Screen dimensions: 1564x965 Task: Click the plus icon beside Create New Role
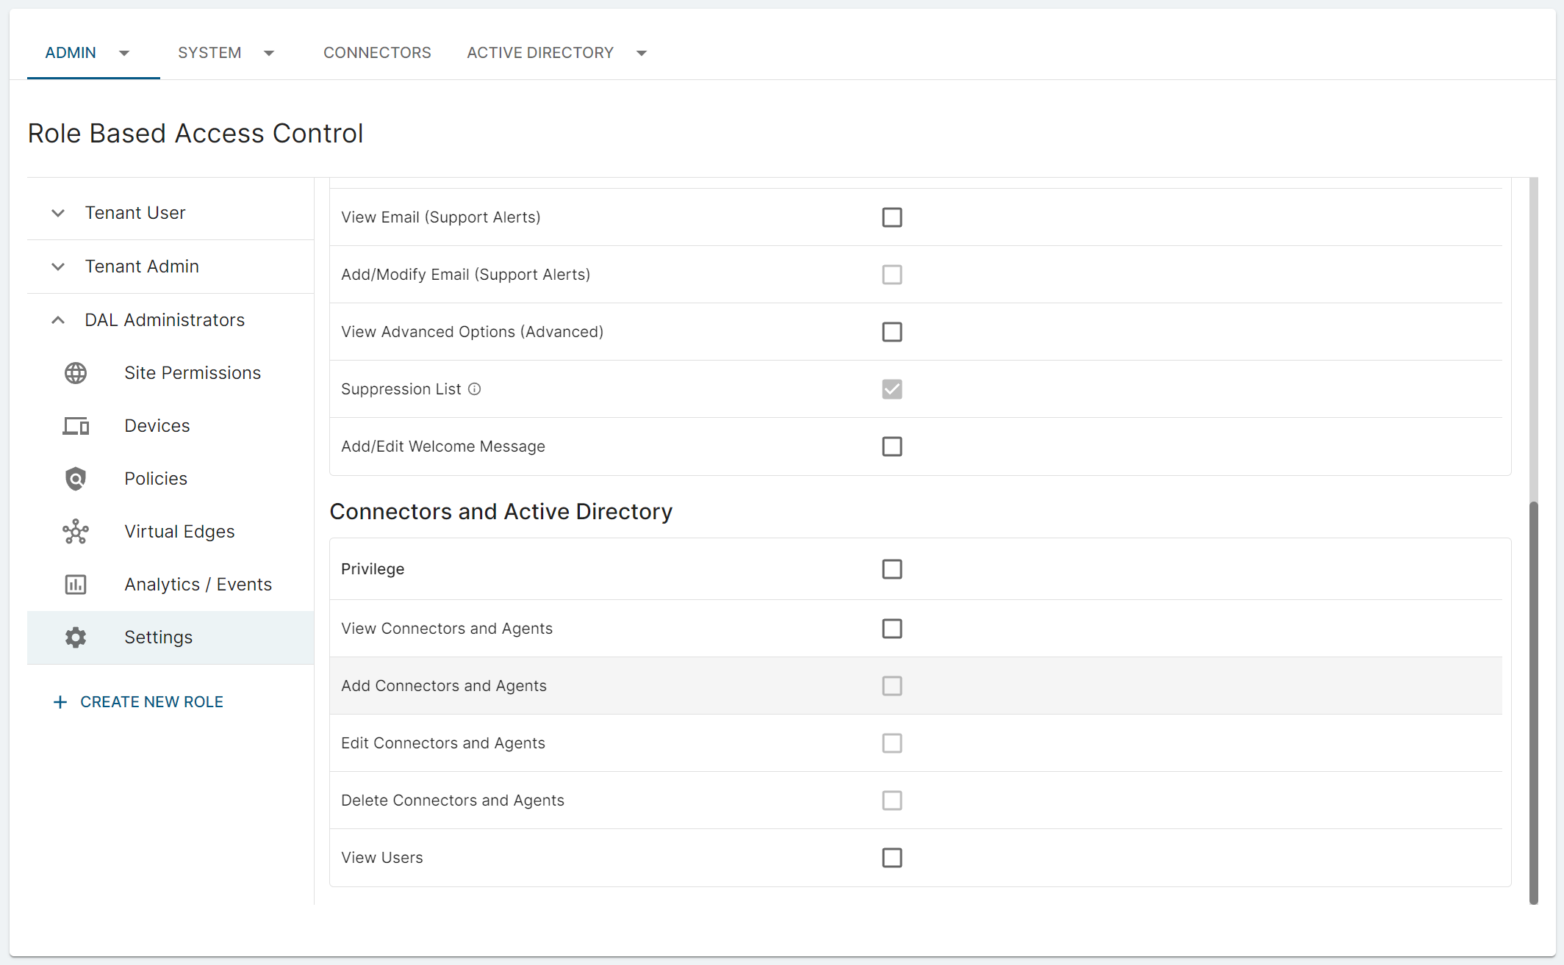[x=60, y=702]
